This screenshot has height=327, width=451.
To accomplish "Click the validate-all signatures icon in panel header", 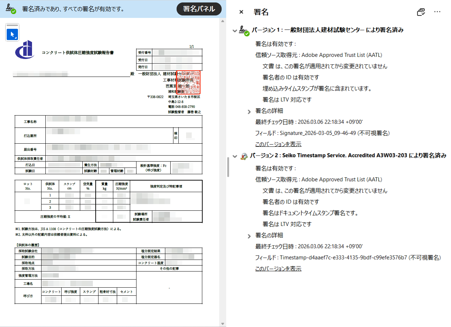I will click(x=421, y=12).
